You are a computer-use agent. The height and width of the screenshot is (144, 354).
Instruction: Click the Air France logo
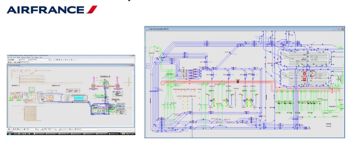52,9
